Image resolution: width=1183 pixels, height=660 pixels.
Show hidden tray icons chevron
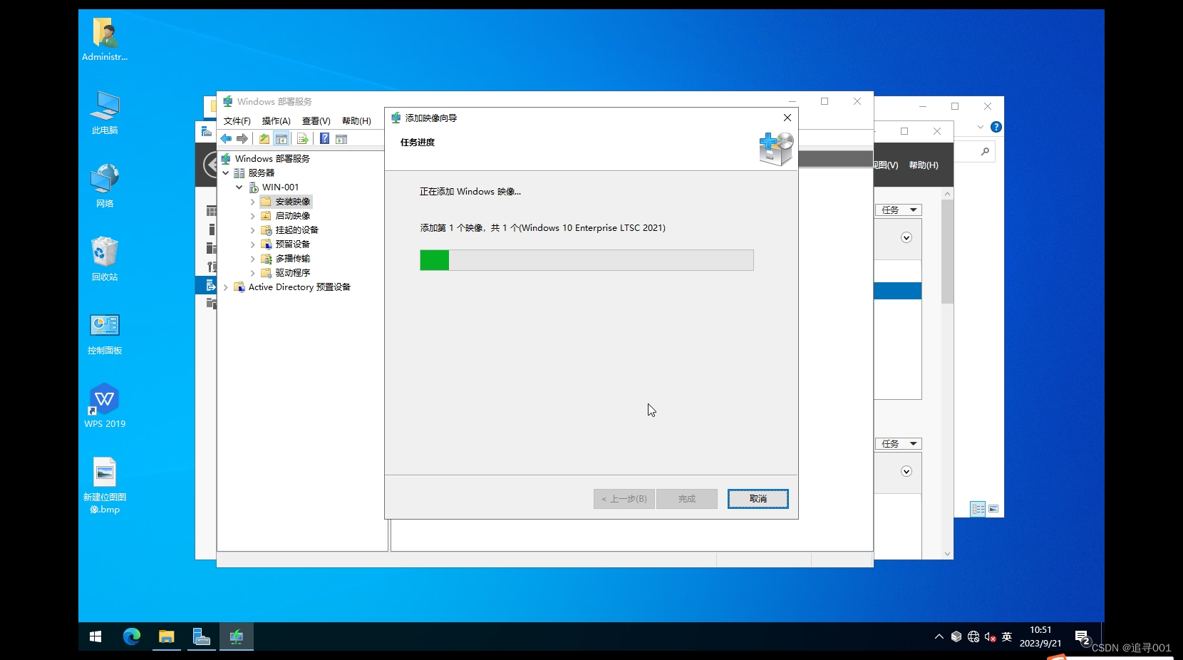click(939, 636)
